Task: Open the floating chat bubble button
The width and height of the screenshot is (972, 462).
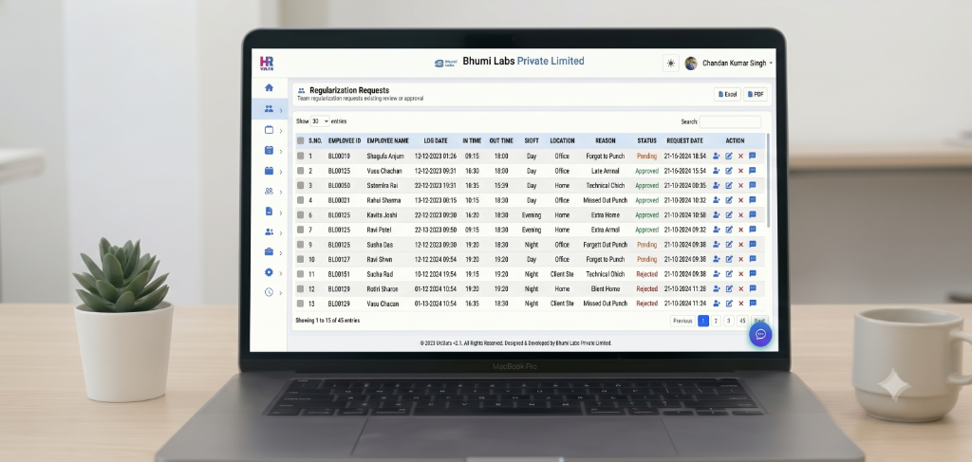Action: pos(760,335)
